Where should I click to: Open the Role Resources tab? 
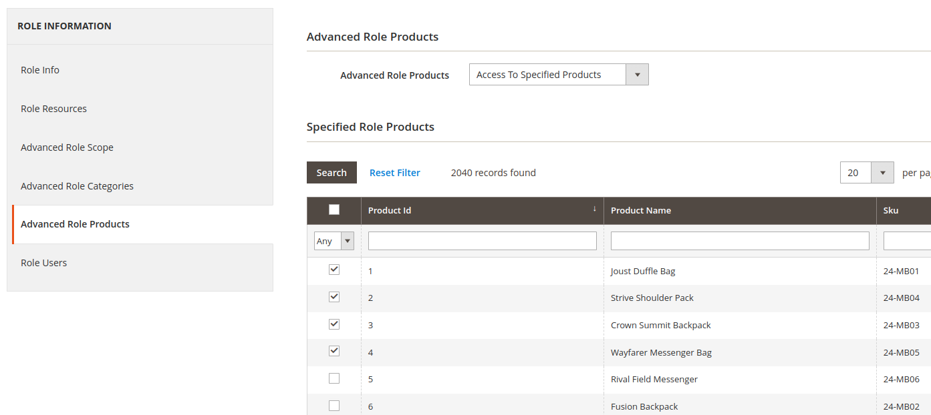53,109
